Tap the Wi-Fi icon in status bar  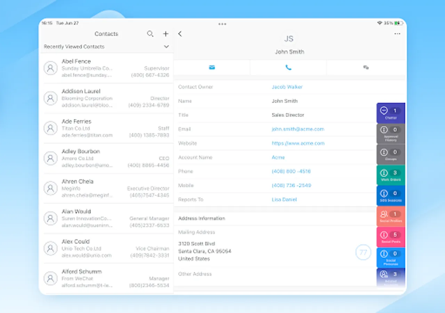[380, 23]
